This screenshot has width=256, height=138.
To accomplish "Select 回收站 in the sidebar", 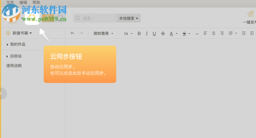I will tap(16, 56).
